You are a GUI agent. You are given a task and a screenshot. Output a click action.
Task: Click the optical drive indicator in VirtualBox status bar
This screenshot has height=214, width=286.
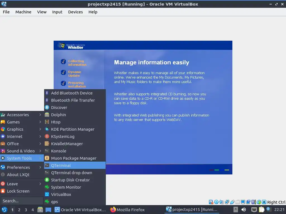216,202
